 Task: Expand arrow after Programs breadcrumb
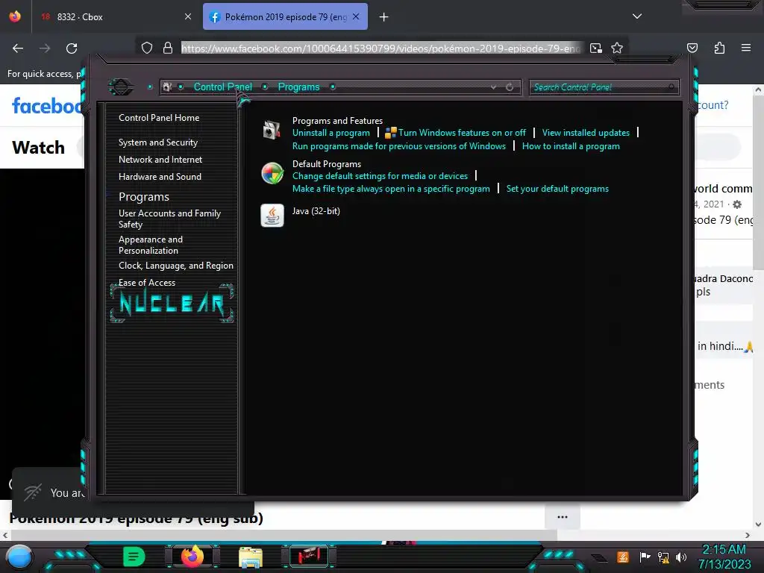coord(333,87)
